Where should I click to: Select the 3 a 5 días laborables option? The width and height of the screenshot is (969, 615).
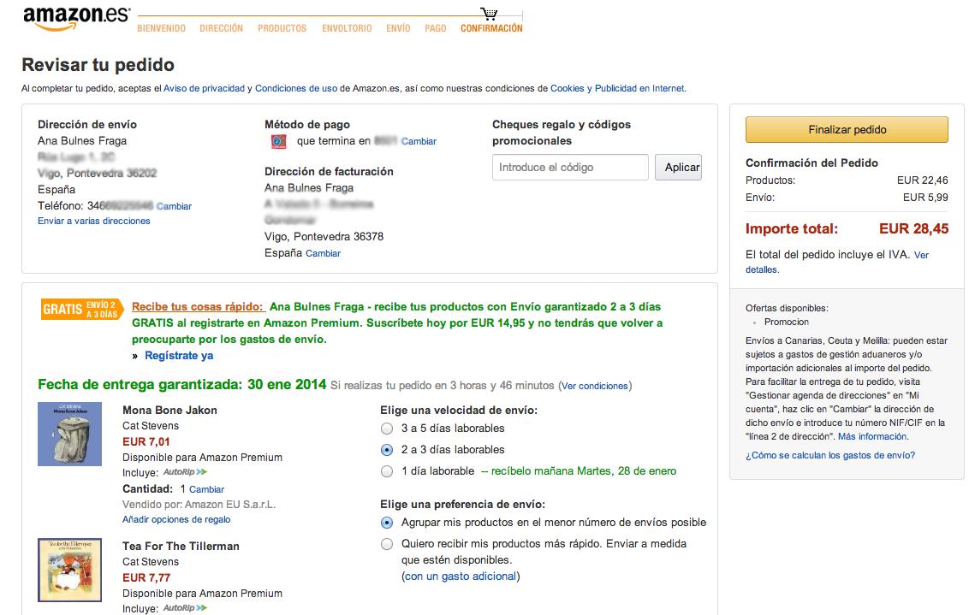point(386,429)
